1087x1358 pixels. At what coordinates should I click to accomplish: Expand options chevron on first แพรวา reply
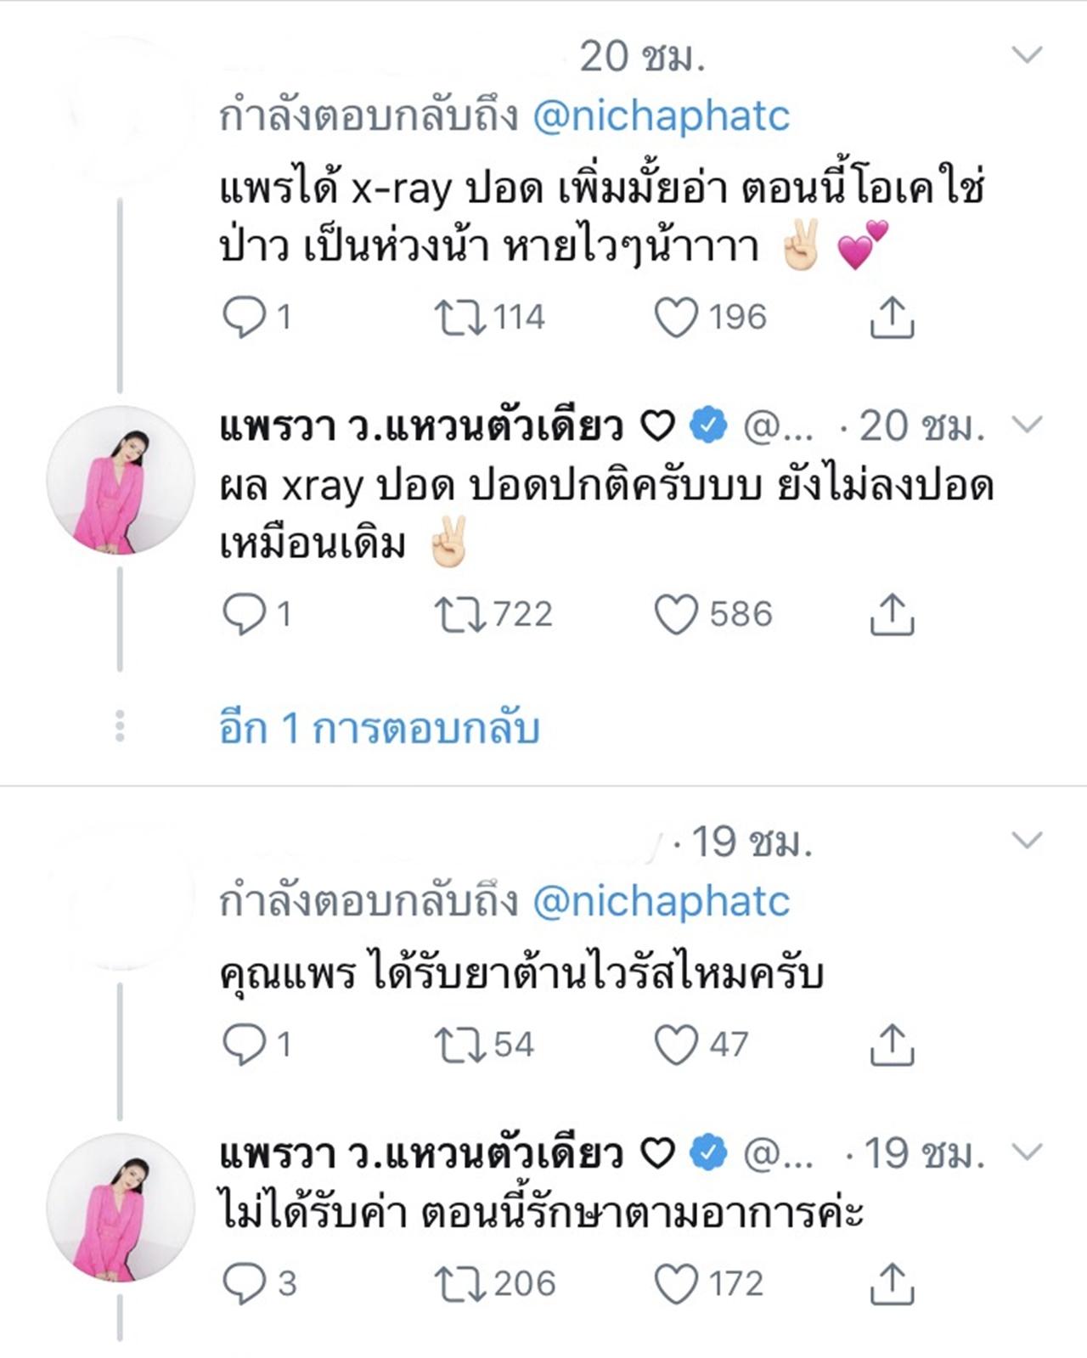1028,424
